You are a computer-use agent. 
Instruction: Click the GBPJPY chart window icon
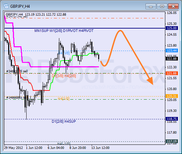6,6
